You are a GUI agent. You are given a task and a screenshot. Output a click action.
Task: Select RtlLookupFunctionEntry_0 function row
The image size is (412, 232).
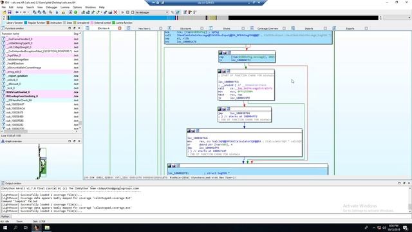point(40,96)
